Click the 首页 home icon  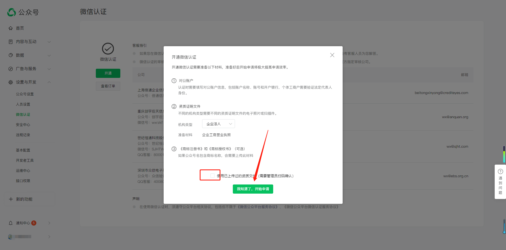(x=11, y=28)
